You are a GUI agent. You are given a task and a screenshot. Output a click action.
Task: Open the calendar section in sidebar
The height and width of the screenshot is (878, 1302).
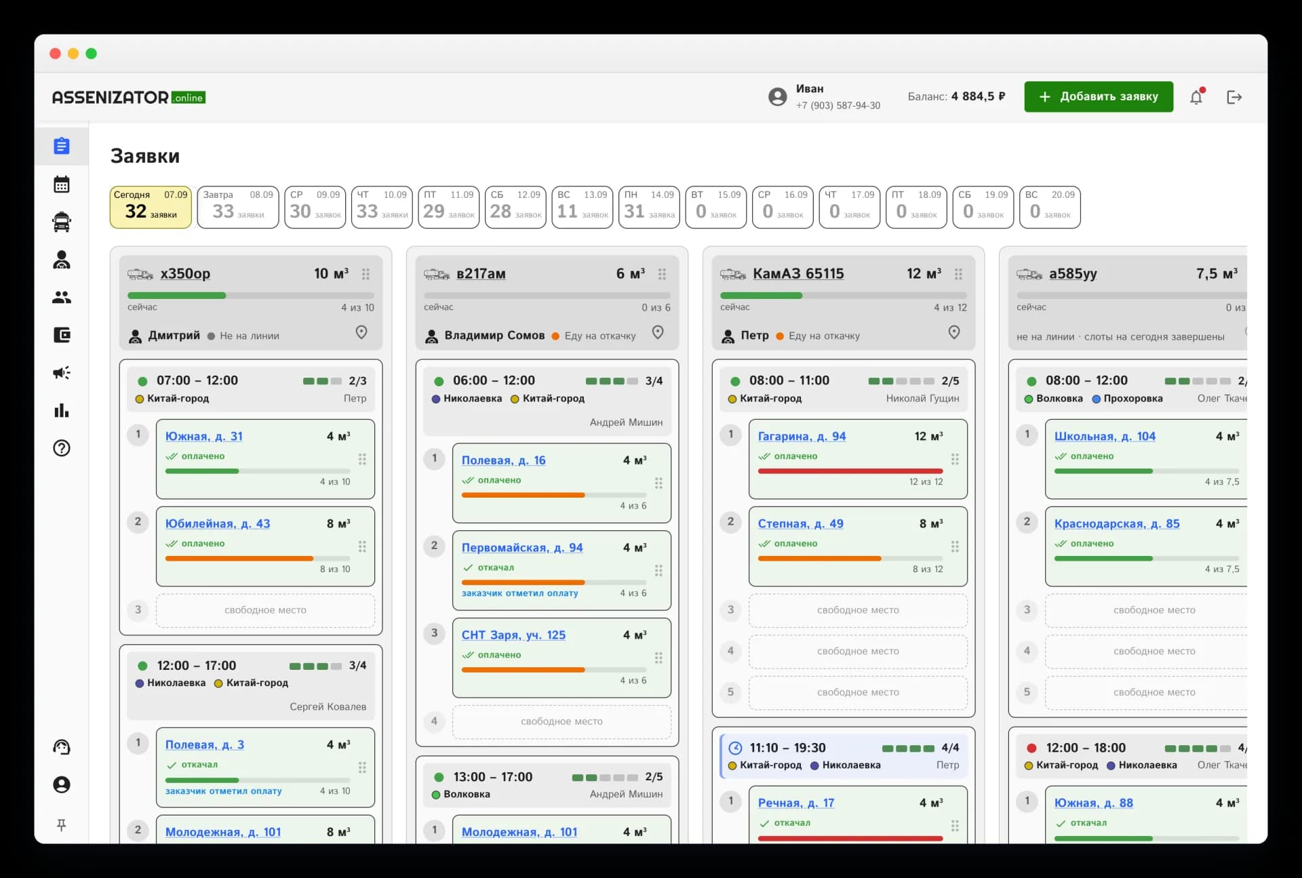(62, 184)
